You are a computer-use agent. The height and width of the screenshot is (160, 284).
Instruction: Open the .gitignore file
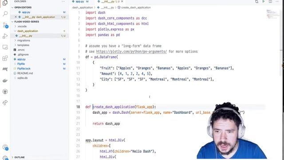pyautogui.click(x=23, y=55)
